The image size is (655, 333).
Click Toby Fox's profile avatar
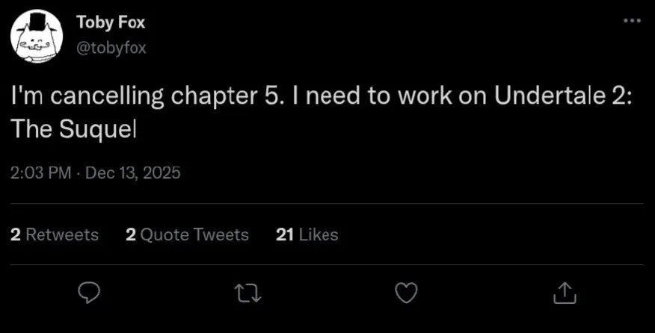point(36,37)
